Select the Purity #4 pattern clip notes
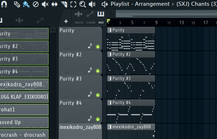 131,115
